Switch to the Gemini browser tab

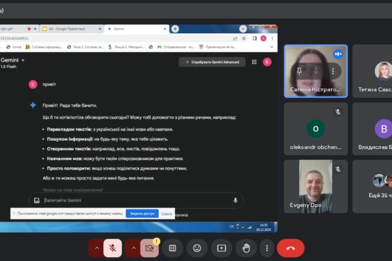[137, 29]
